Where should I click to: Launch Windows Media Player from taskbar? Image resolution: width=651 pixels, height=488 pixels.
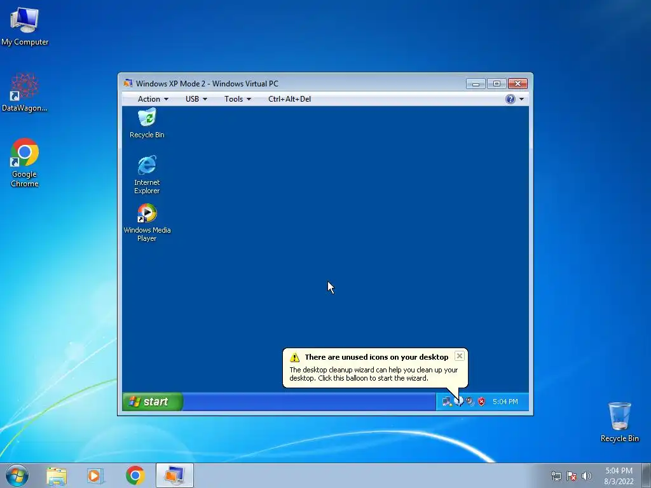pos(95,475)
